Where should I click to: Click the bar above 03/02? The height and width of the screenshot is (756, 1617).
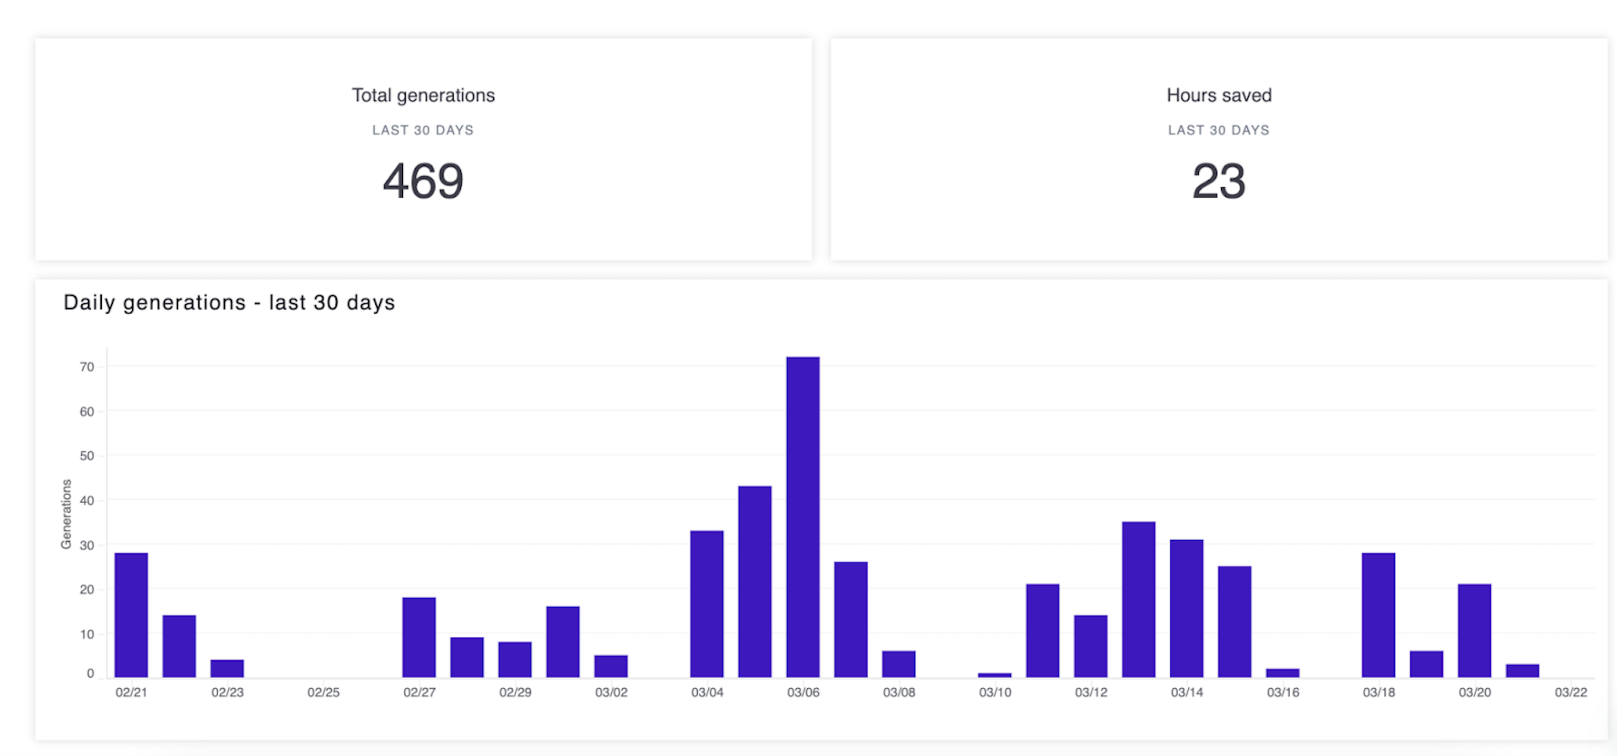[611, 666]
